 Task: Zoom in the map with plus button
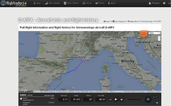tap(159, 37)
